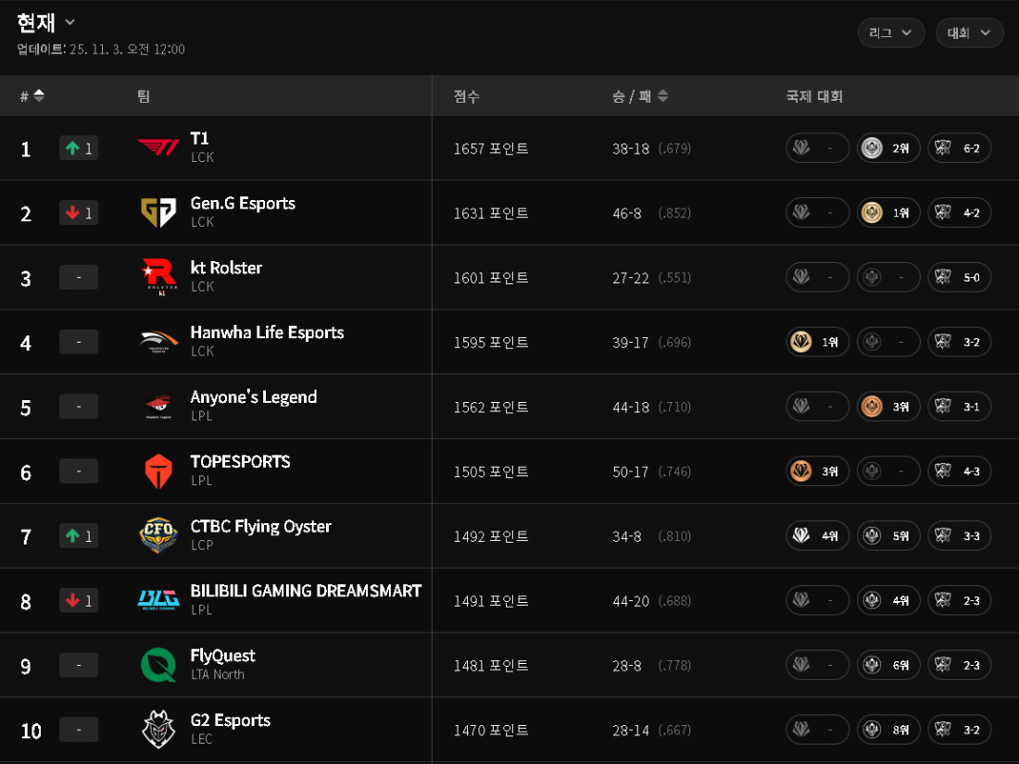Click kt Rolster's 5-0 Worlds record badge
The height and width of the screenshot is (764, 1019).
[959, 277]
